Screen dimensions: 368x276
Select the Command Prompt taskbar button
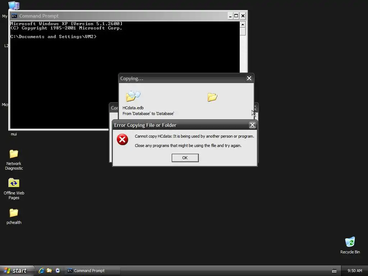[92, 271]
